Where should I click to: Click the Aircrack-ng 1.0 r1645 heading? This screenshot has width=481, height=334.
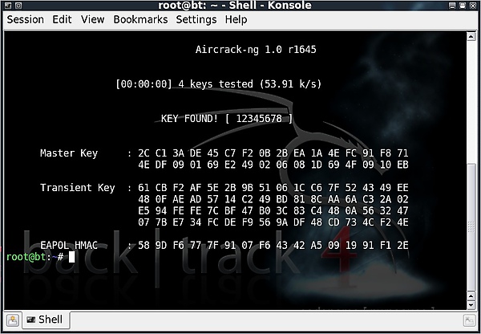(x=256, y=50)
